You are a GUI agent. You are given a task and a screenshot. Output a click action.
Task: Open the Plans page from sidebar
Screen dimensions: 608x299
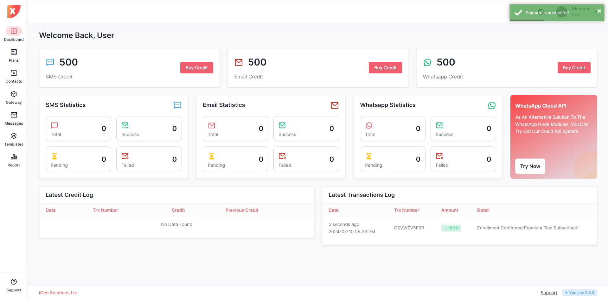coord(14,55)
